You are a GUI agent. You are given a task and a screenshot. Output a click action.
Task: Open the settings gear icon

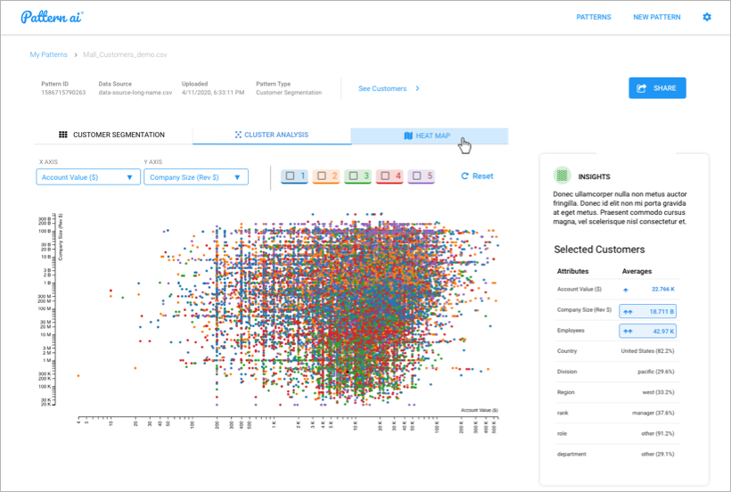point(707,17)
